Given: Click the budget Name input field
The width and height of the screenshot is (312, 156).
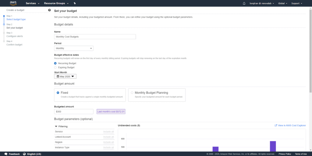Looking at the screenshot, I should click(x=95, y=37).
